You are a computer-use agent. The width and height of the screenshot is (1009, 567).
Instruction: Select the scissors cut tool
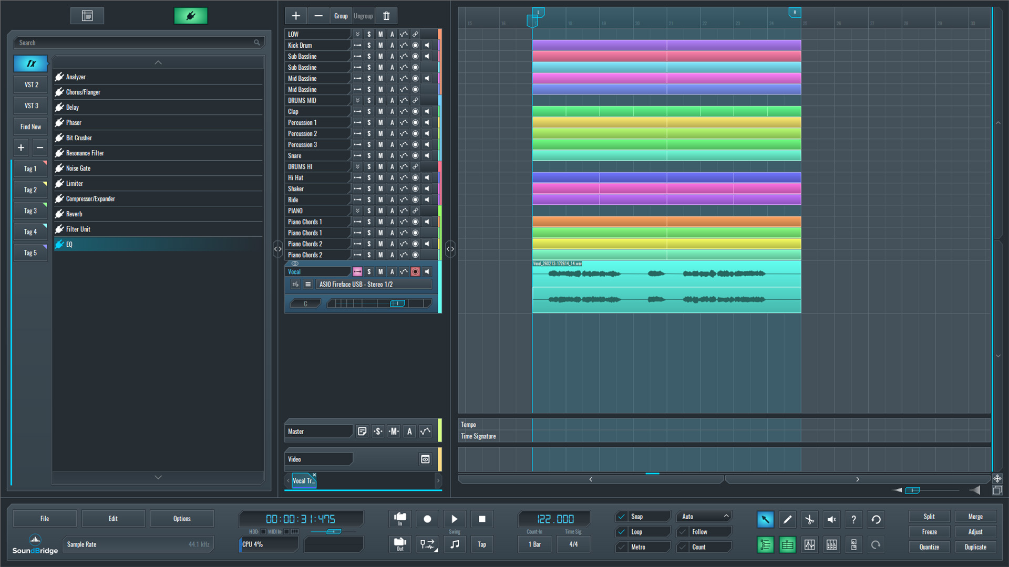[x=809, y=519]
